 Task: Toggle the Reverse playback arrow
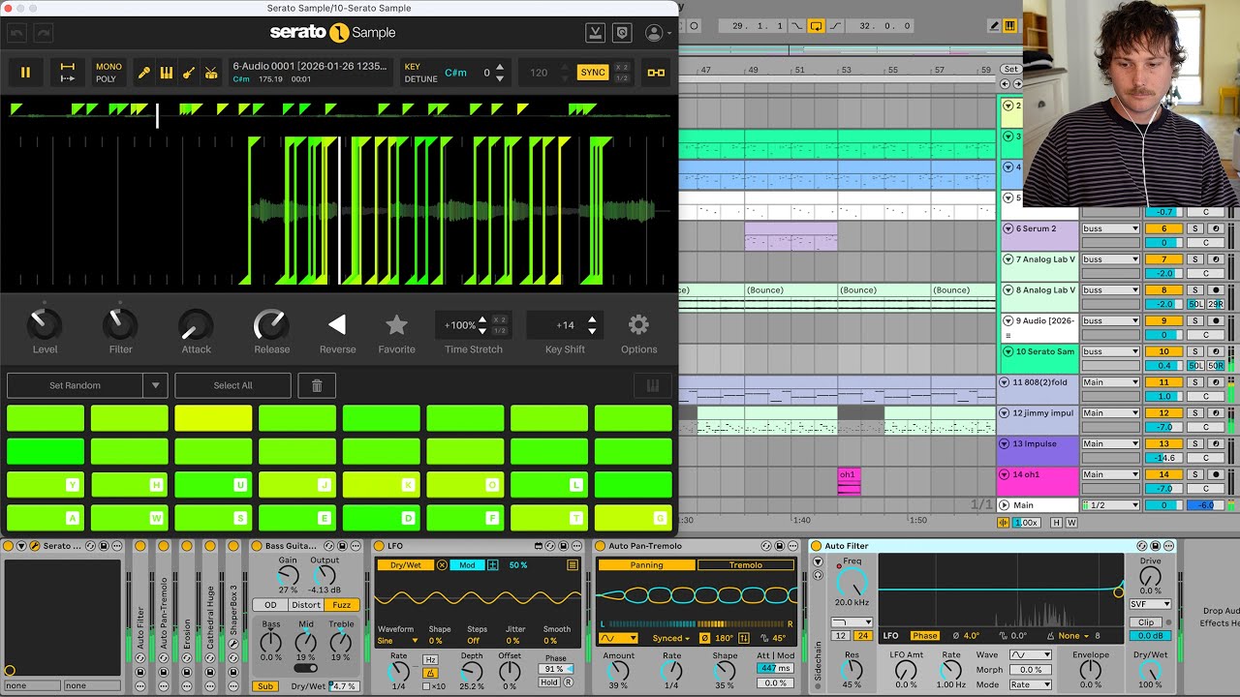(337, 324)
